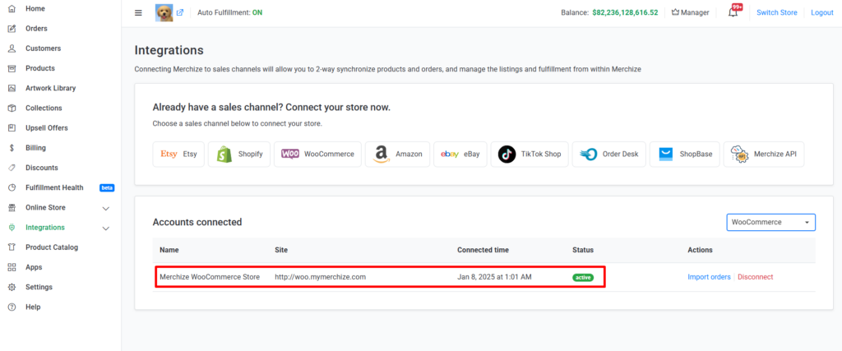Open Artwork Library menu item

click(x=50, y=88)
